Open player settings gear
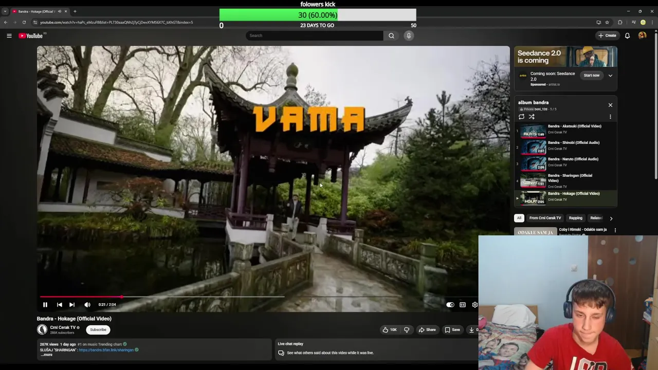The height and width of the screenshot is (370, 658). (x=474, y=305)
